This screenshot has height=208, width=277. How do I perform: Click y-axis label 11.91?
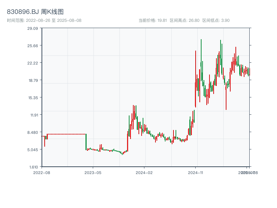tap(34, 115)
